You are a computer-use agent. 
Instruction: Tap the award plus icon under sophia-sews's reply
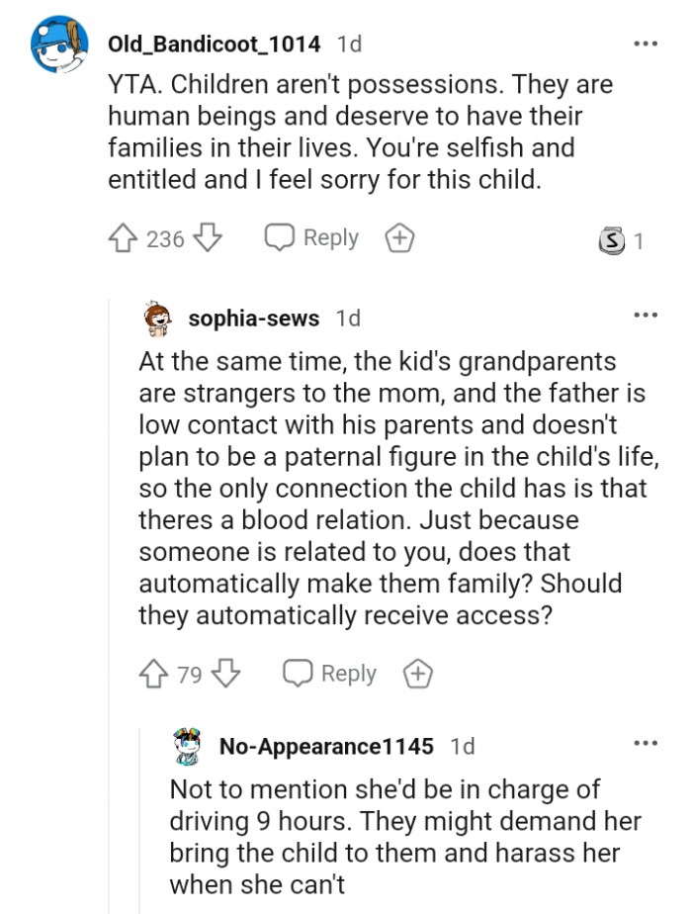coord(418,674)
